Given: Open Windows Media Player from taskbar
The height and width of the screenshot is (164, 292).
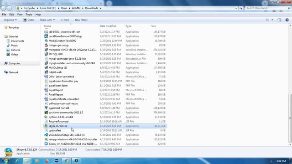Looking at the screenshot, I should coord(37,161).
